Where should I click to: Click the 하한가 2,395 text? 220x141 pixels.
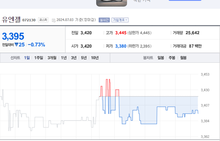click(140, 46)
